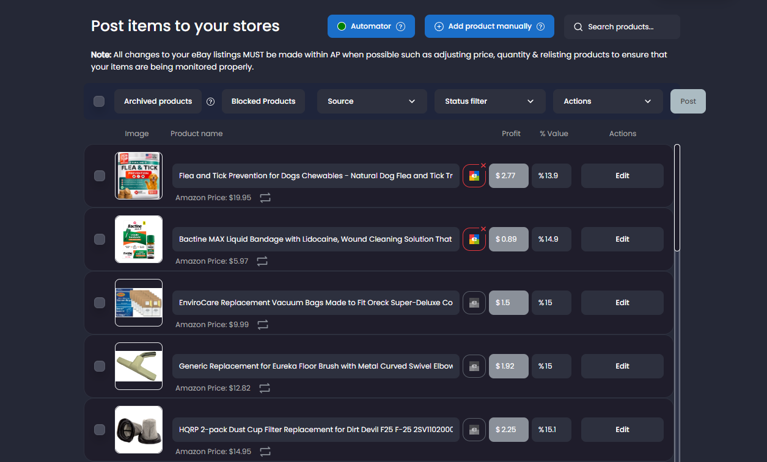Show Blocked Products
Screen dimensions: 767x462
point(263,101)
